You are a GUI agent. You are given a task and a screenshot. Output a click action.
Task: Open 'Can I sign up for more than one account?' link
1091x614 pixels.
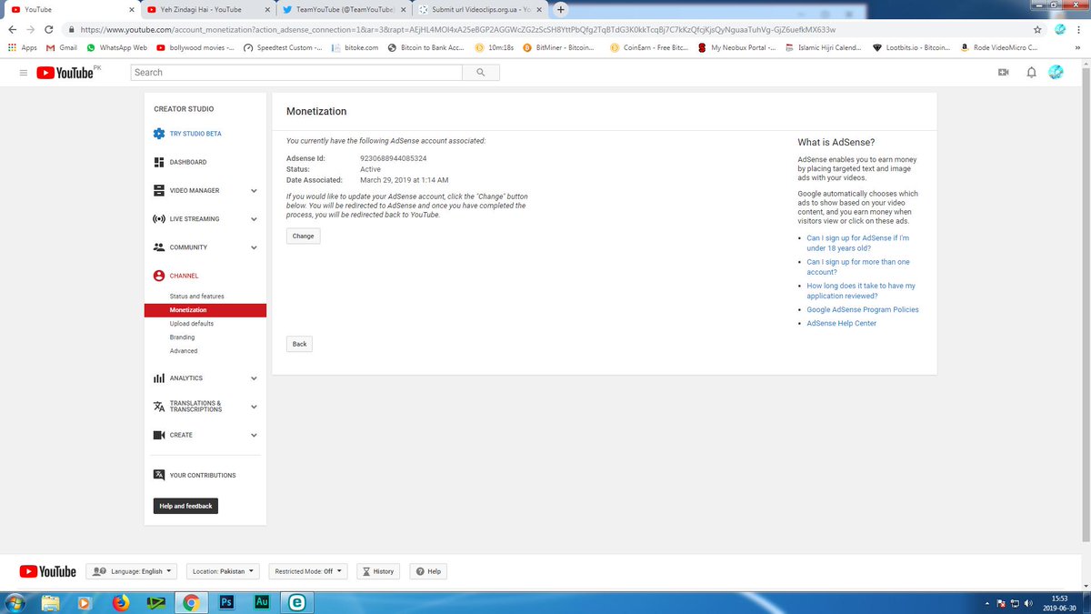pyautogui.click(x=858, y=267)
